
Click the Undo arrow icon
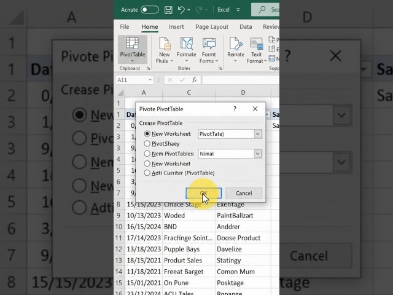[x=181, y=10]
